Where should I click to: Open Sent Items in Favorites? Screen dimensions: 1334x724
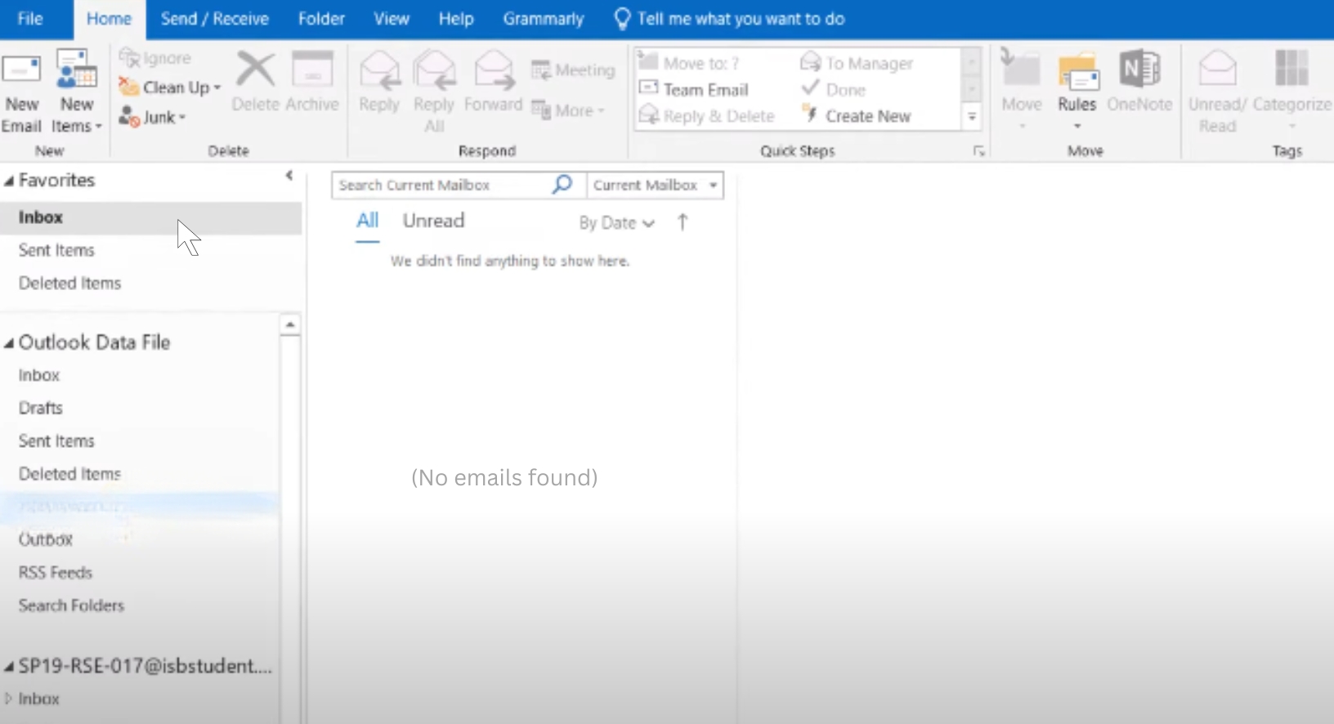point(56,250)
